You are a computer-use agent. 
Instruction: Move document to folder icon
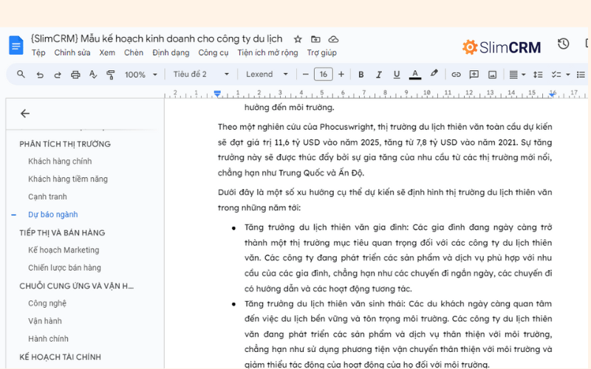(x=315, y=39)
